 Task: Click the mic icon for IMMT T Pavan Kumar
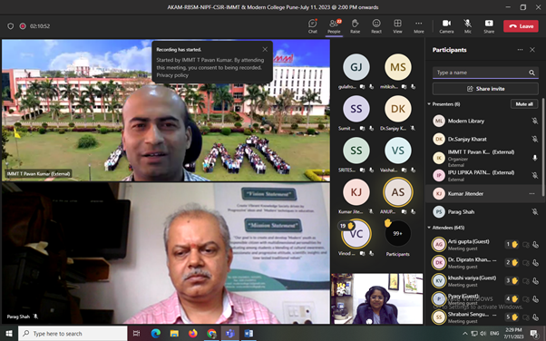pos(535,158)
